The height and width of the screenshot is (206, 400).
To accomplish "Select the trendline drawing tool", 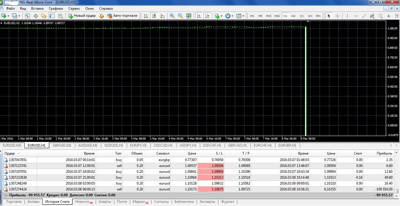I will point(364,16).
